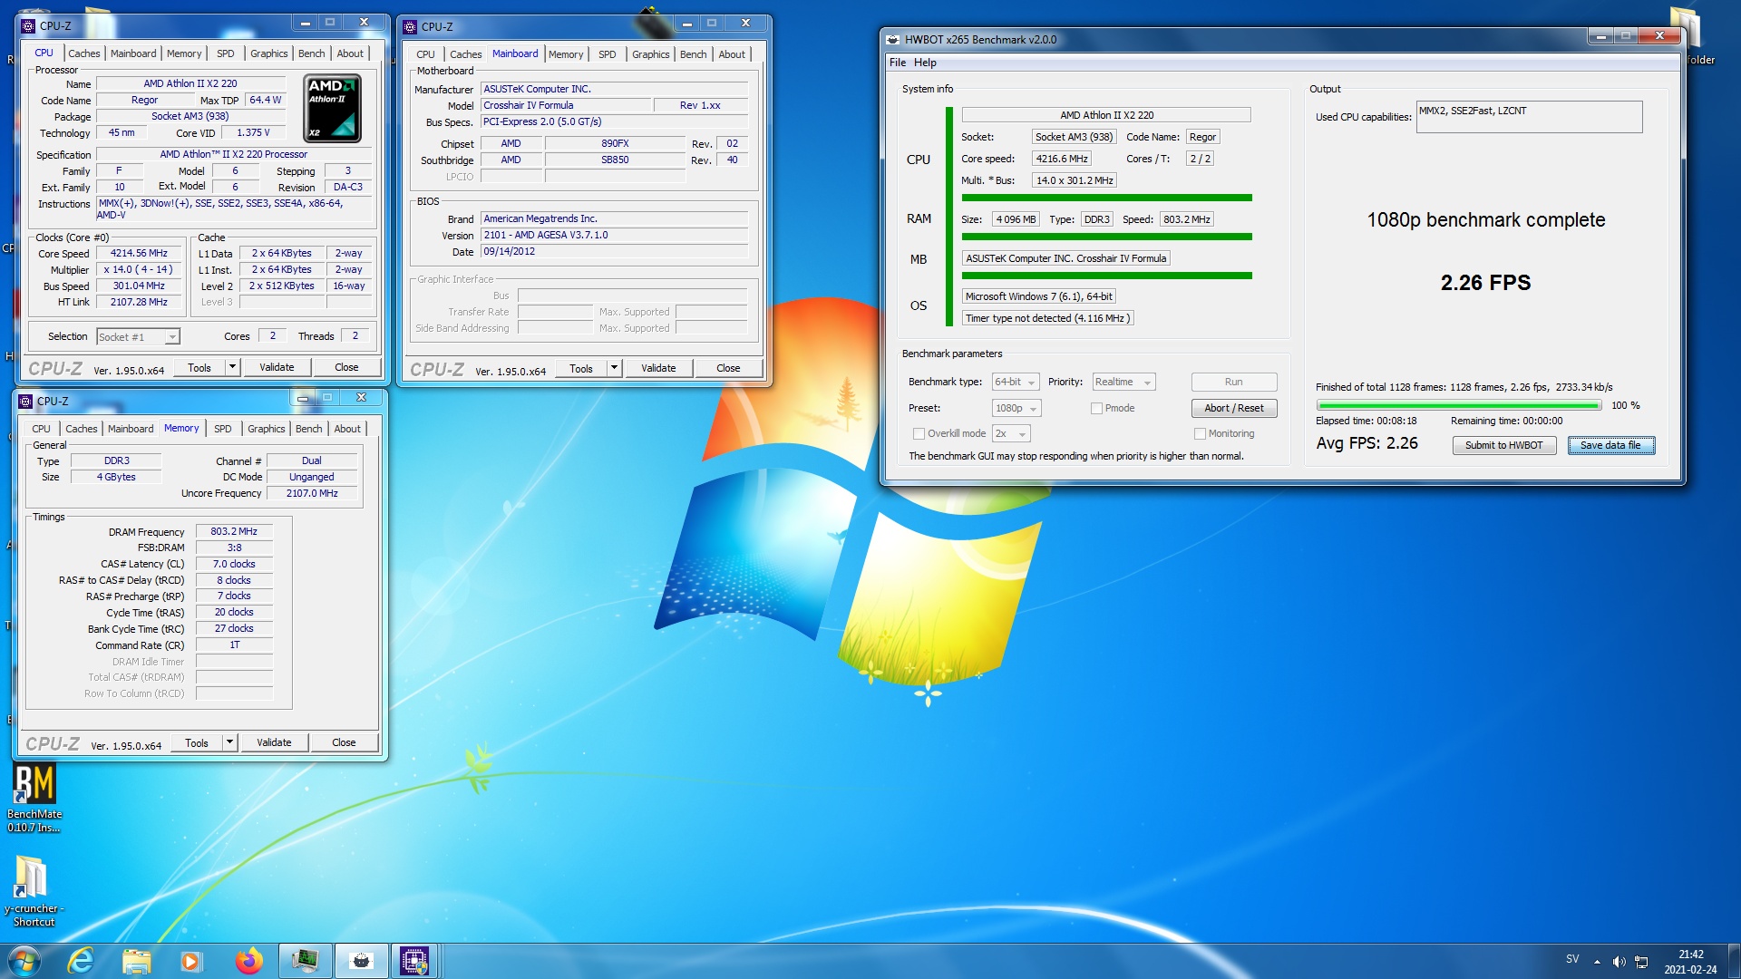Screen dimensions: 1741x979
Task: Click the Avg FPS: 2.26 readout
Action: pyautogui.click(x=1367, y=443)
